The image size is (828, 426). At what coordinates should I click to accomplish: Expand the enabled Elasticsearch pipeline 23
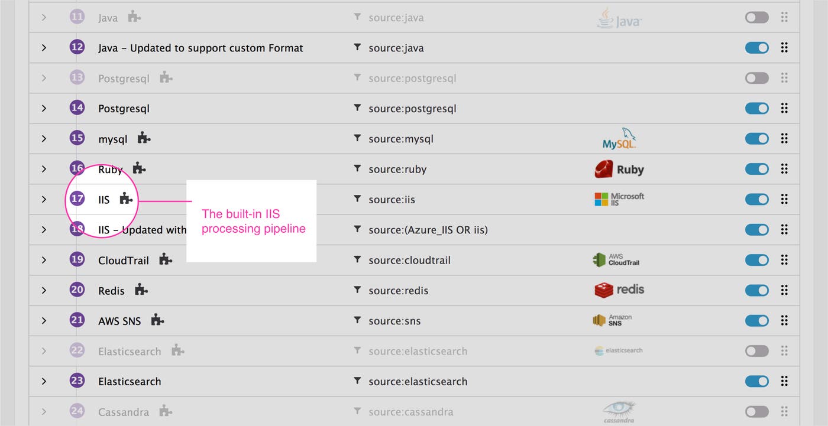point(44,381)
